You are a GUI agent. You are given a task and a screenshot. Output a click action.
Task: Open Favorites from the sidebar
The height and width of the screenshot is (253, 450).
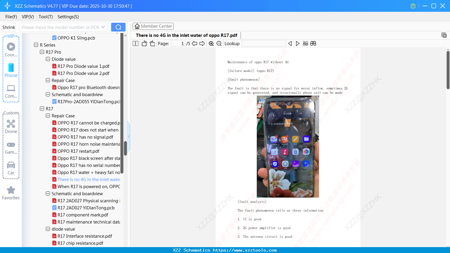pos(11,193)
